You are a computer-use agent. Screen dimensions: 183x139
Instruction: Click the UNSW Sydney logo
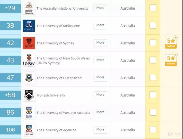click(x=29, y=61)
